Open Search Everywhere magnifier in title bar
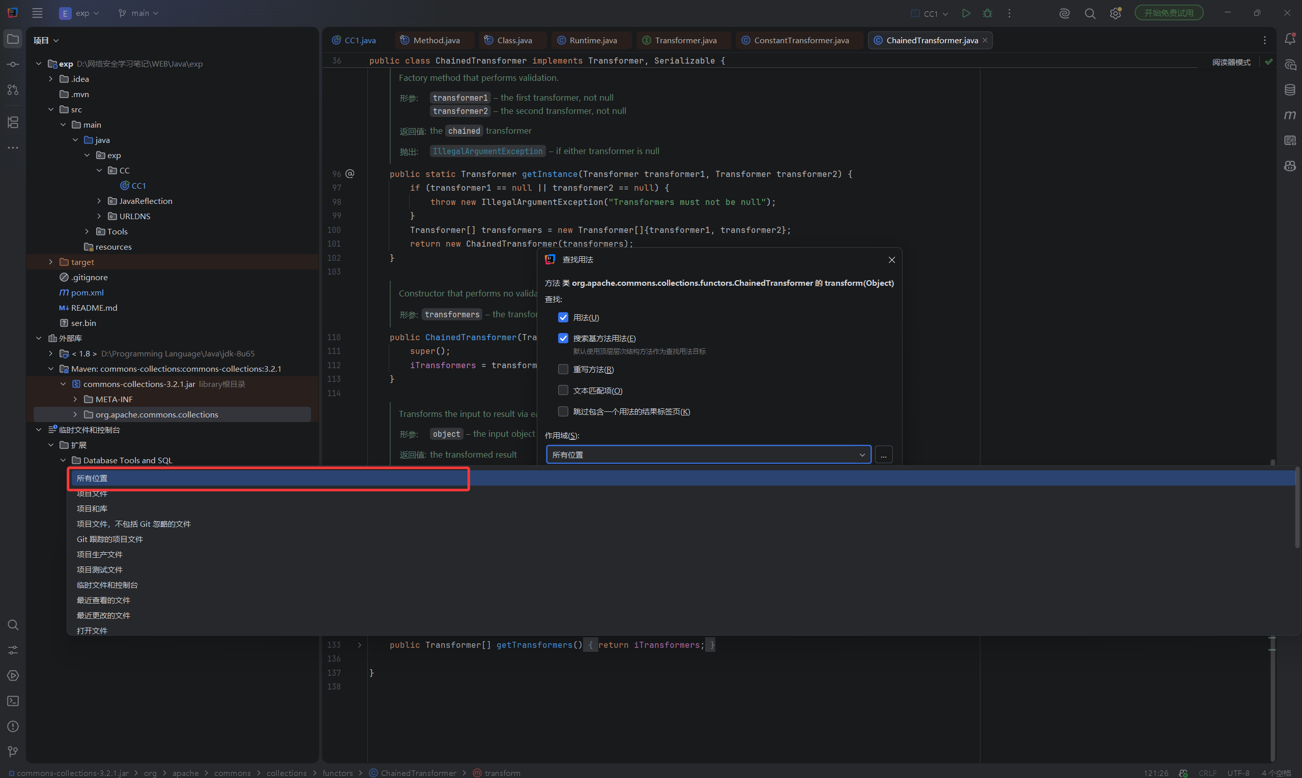1302x778 pixels. 1090,13
